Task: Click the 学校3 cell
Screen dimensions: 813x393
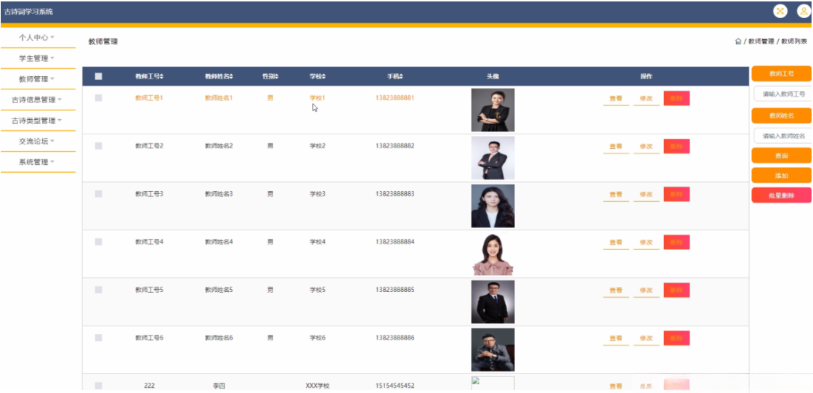Action: click(x=317, y=193)
